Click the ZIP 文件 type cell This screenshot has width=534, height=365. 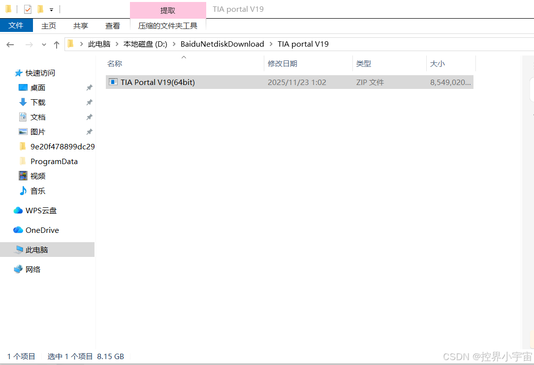point(370,82)
